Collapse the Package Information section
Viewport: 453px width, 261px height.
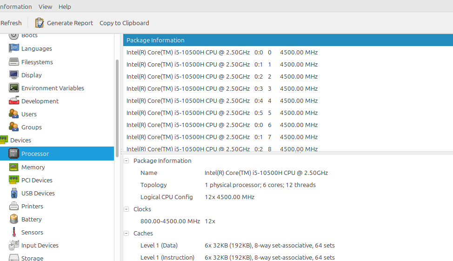[126, 161]
